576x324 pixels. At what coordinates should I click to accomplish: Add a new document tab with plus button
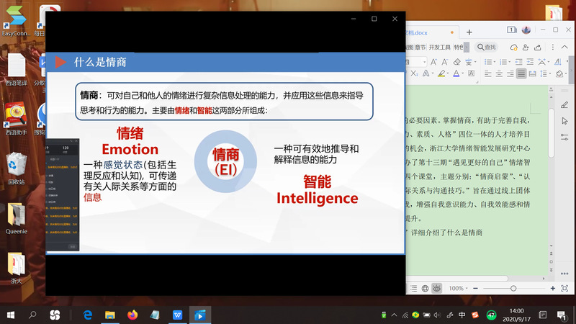469,32
